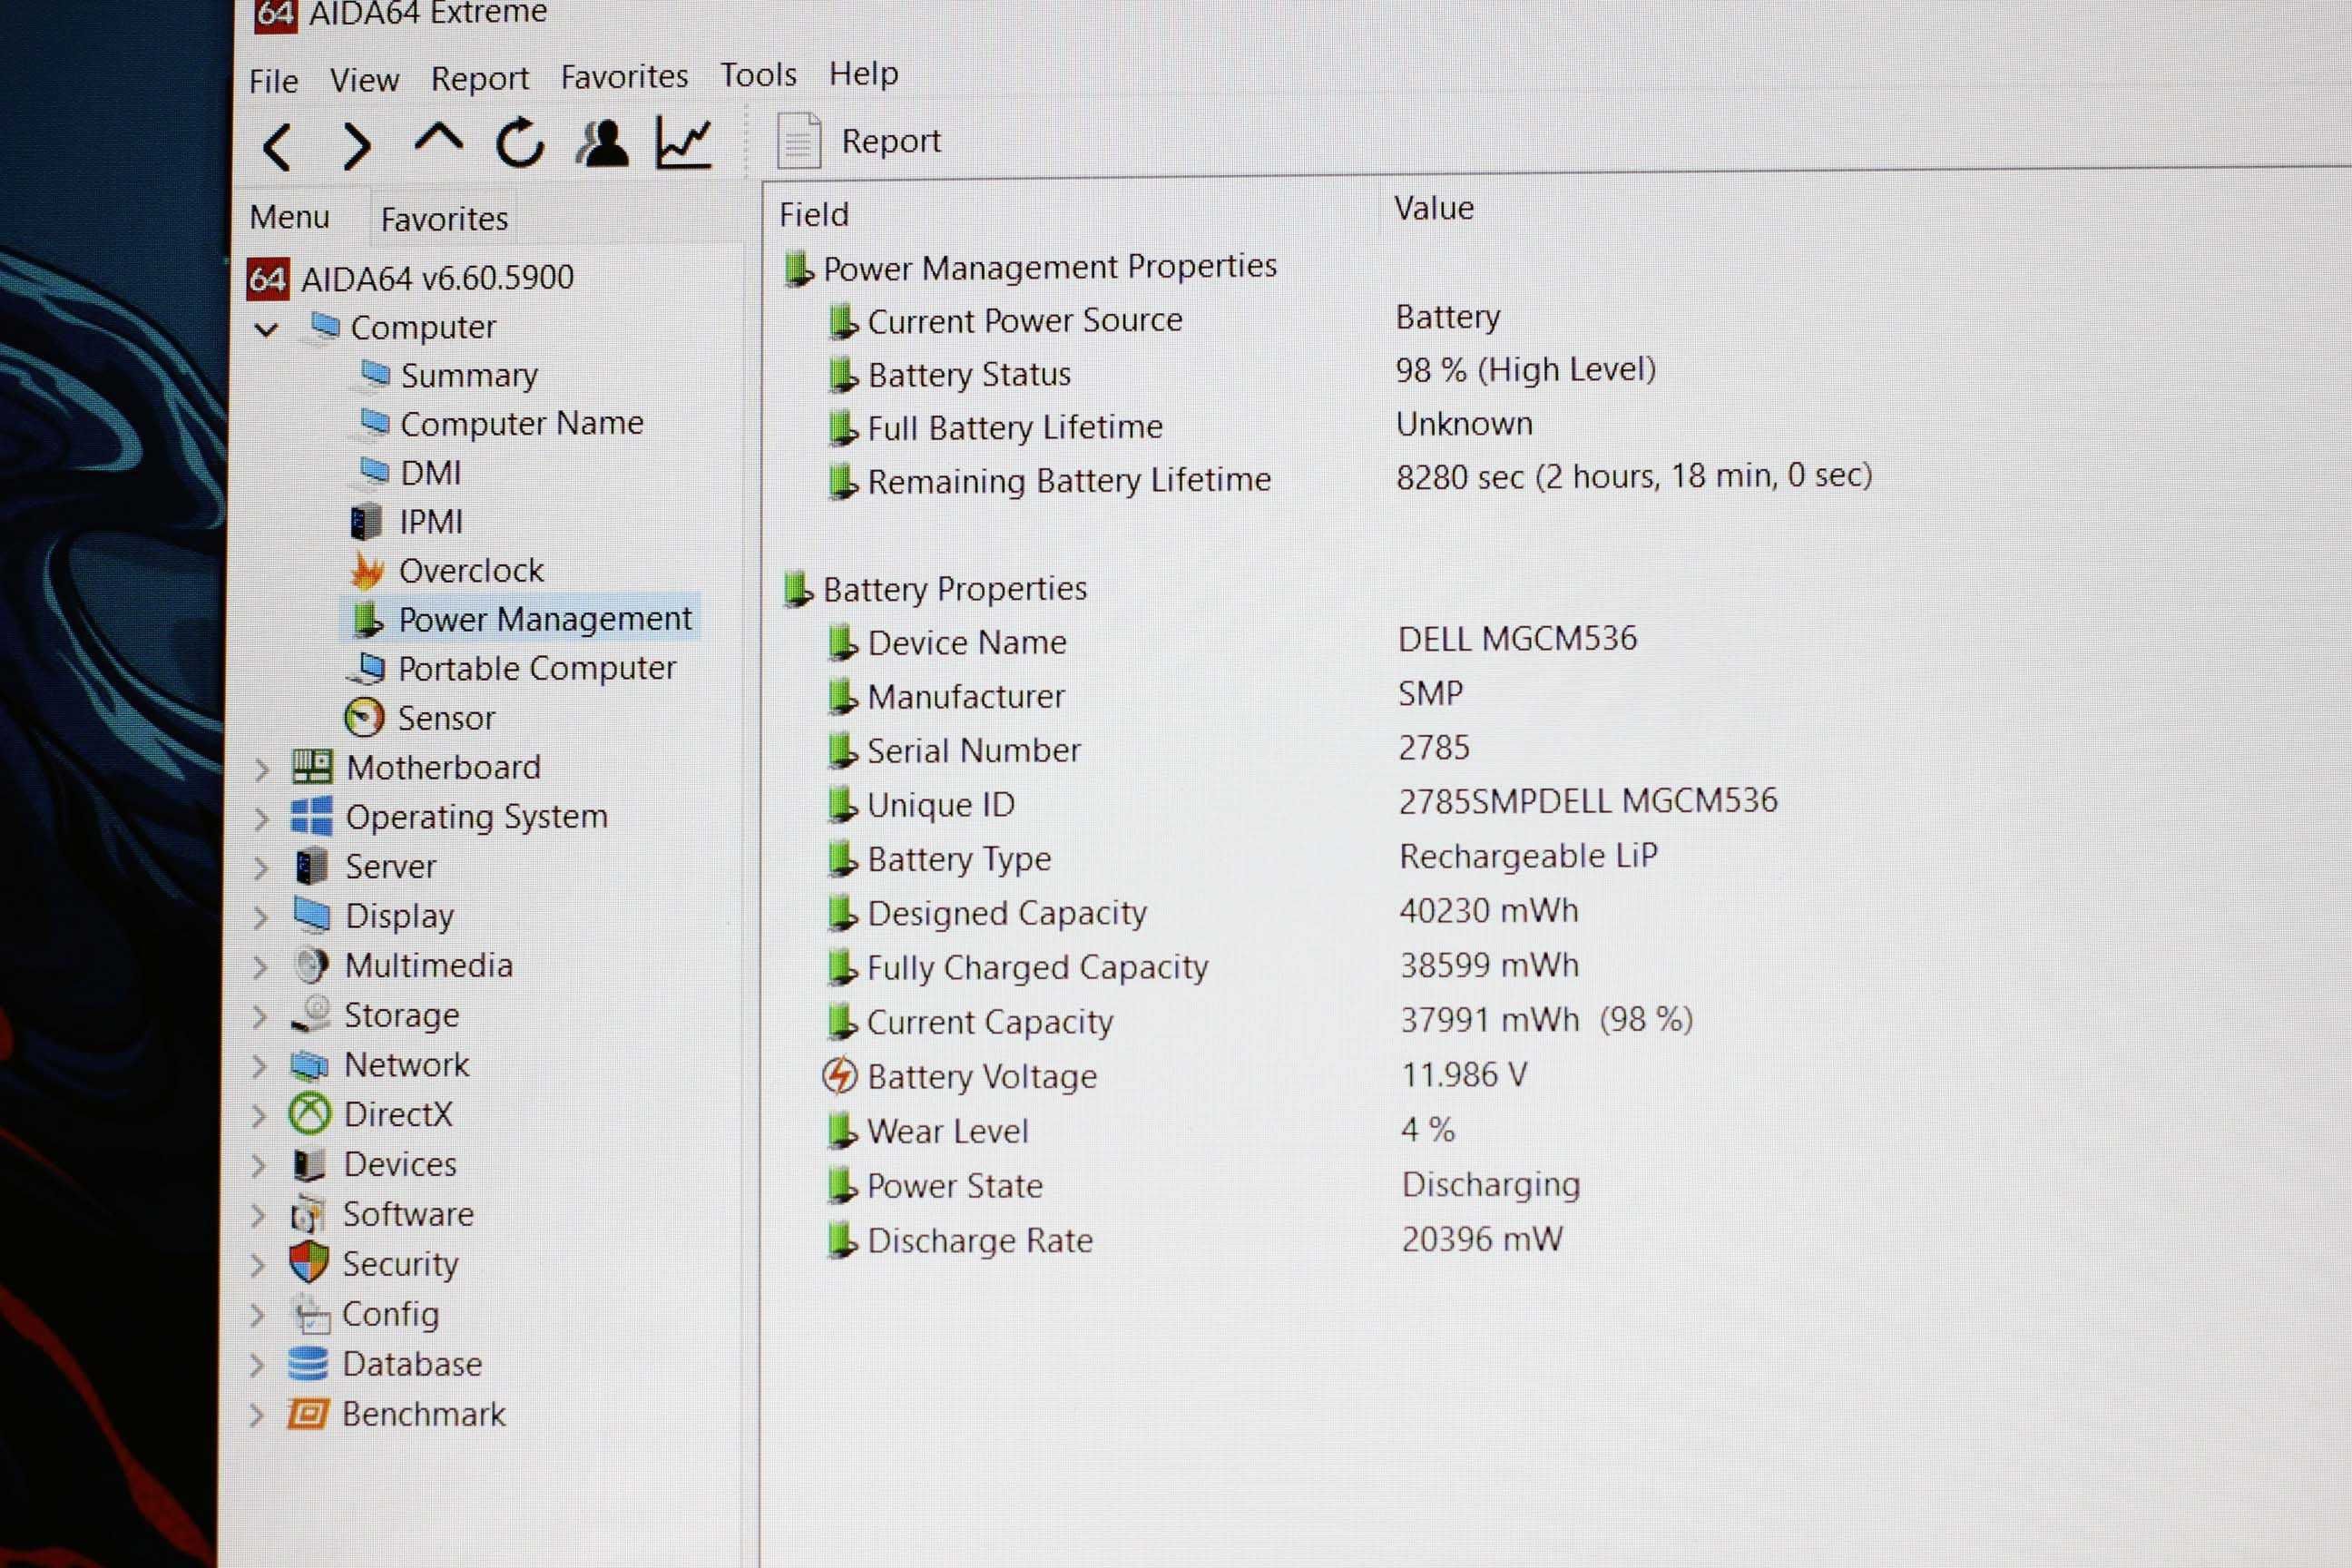
Task: Expand the Motherboard tree node
Action: (x=262, y=770)
